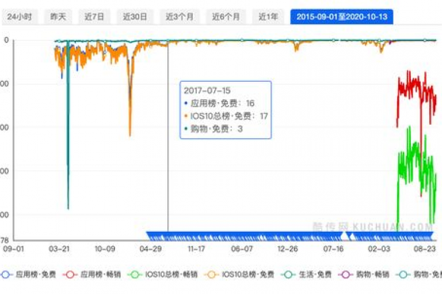Toggle the 应用榜·免费 legend series
Viewport: 442px width, 294px height.
[x=29, y=274]
